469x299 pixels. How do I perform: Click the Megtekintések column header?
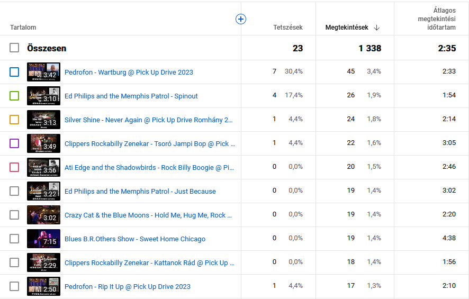(x=347, y=28)
